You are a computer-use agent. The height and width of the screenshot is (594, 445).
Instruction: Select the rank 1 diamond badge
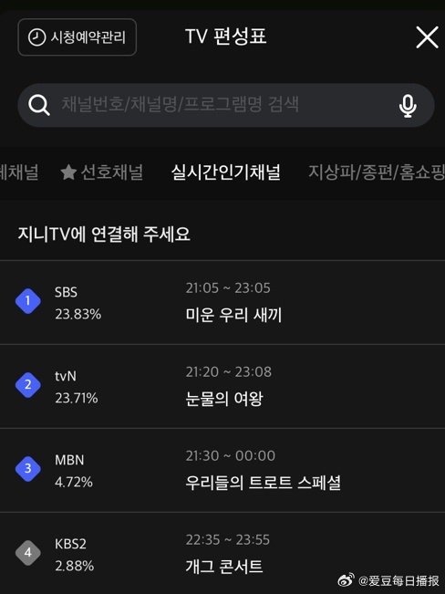28,301
